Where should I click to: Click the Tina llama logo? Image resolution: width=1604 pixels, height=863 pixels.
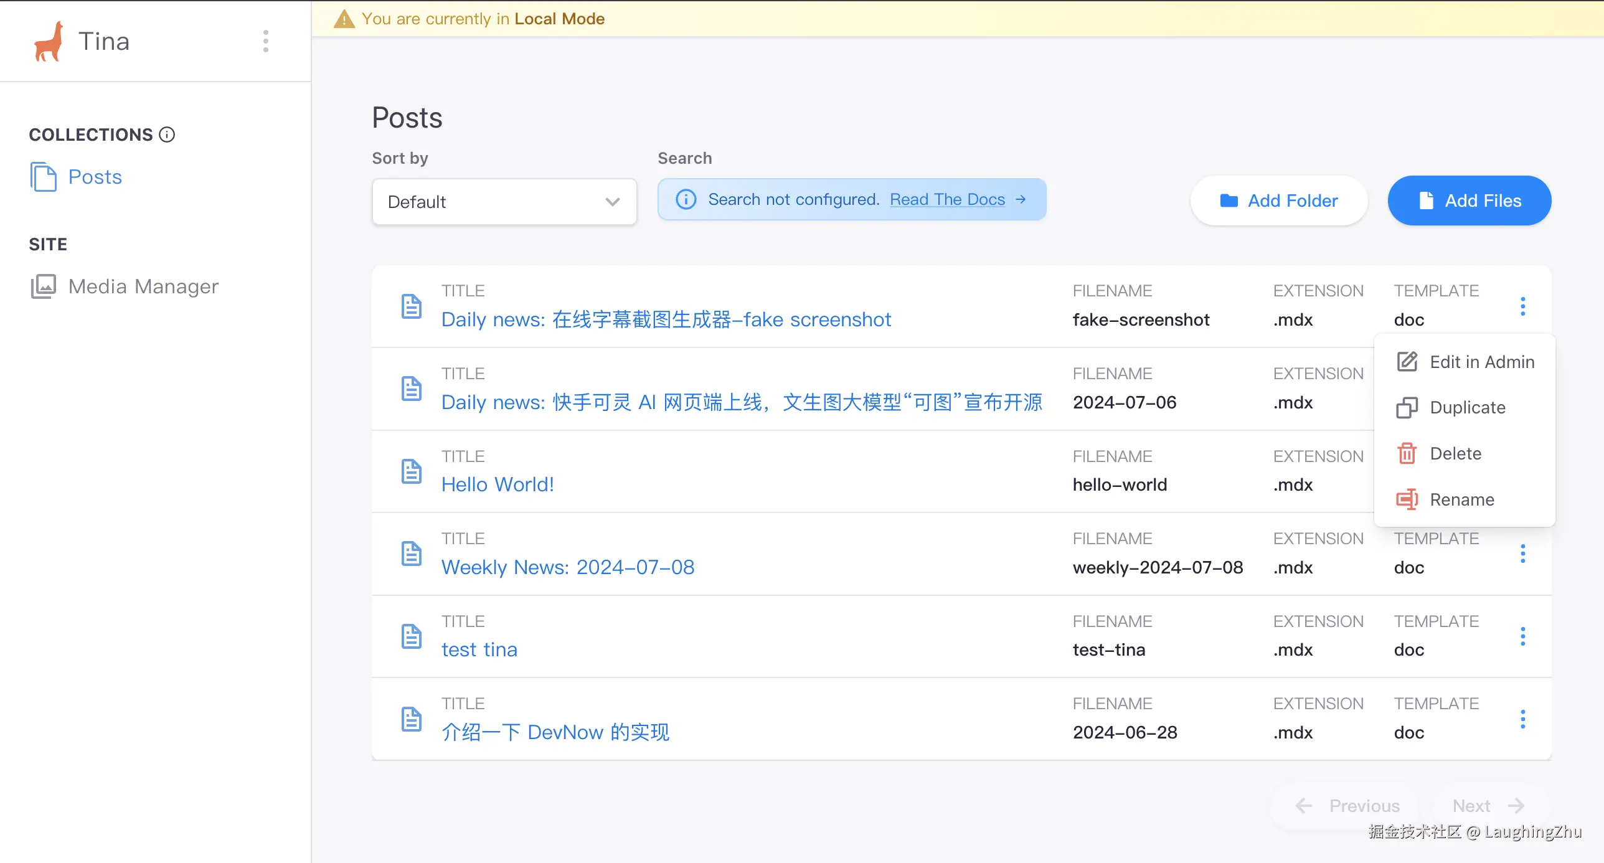[x=49, y=40]
